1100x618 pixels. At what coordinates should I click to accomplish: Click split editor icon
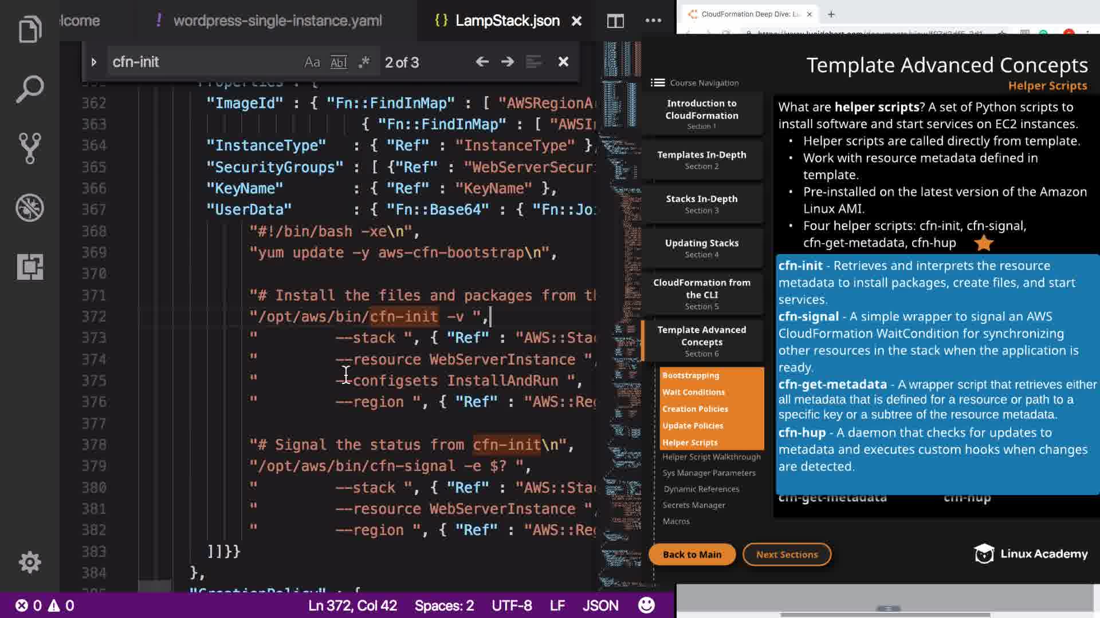pos(615,21)
